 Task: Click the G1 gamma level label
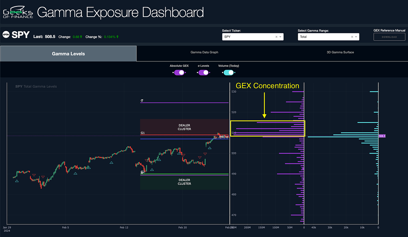click(142, 133)
